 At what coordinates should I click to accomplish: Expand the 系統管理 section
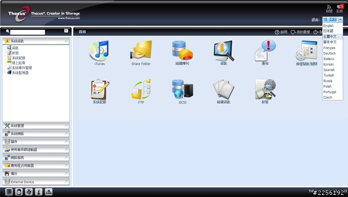[x=36, y=126]
